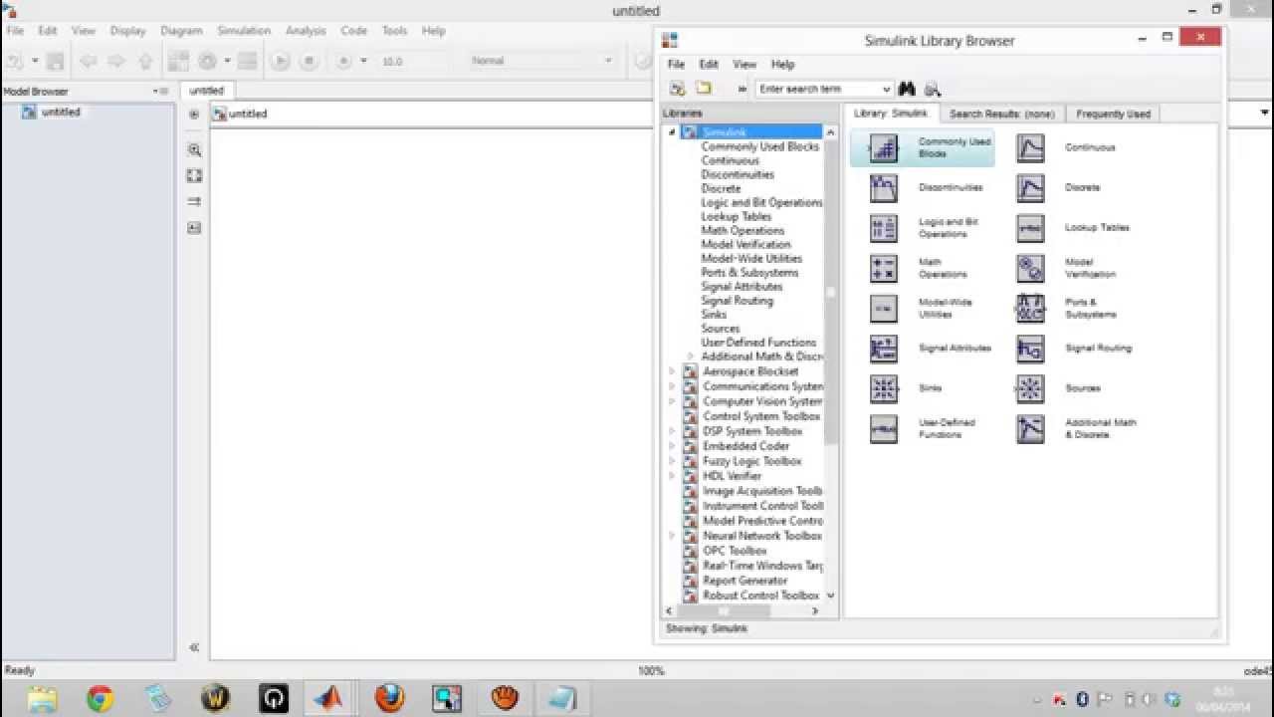
Task: Open the Sources library icon
Action: [1030, 388]
